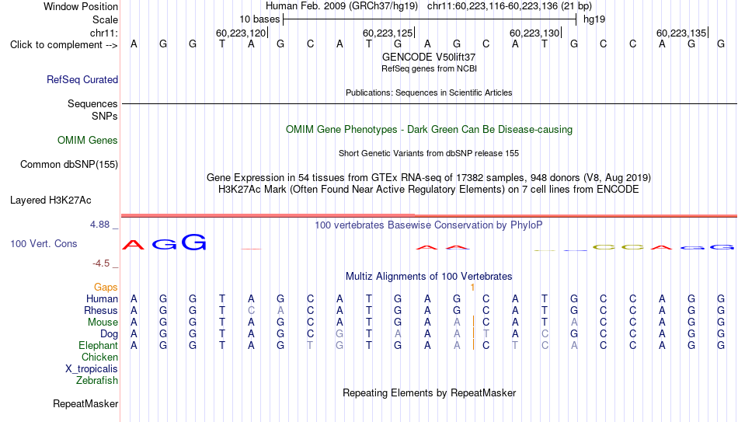The image size is (738, 422).
Task: Click the Elephant species row label
Action: (x=99, y=345)
